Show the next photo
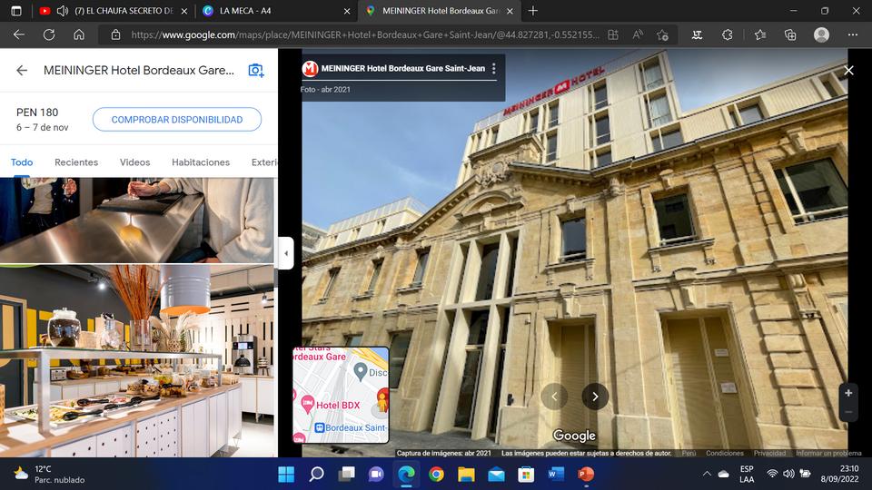Viewport: 872px width, 490px height. pyautogui.click(x=595, y=397)
